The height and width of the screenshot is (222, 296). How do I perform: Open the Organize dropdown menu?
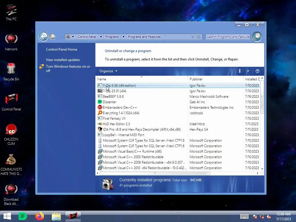pyautogui.click(x=108, y=71)
